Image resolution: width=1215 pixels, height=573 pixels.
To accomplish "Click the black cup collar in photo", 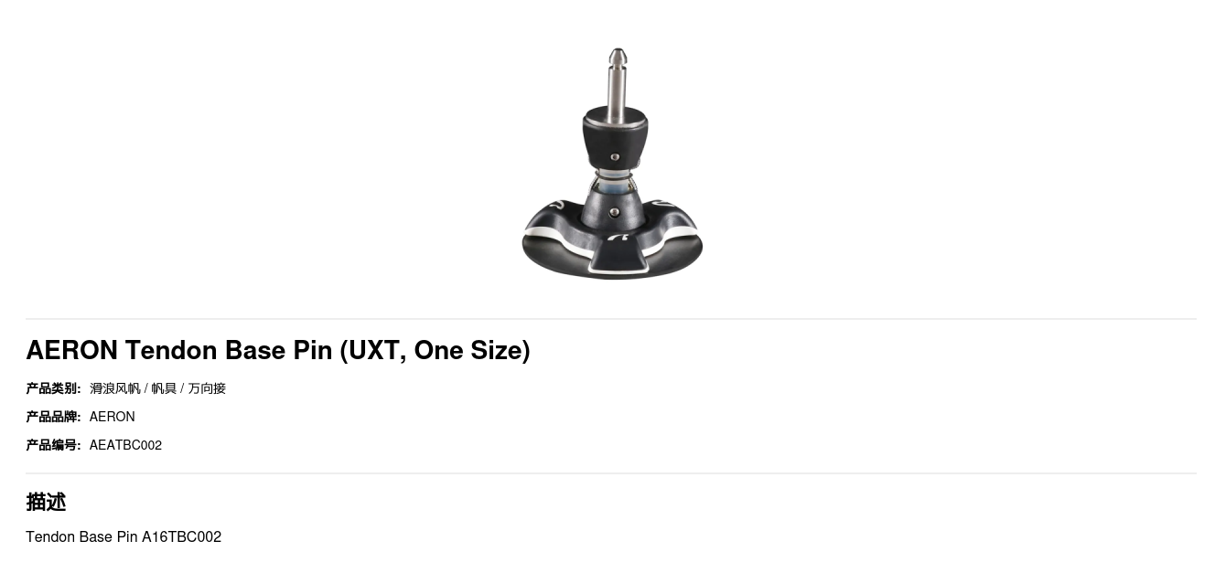I will [615, 137].
